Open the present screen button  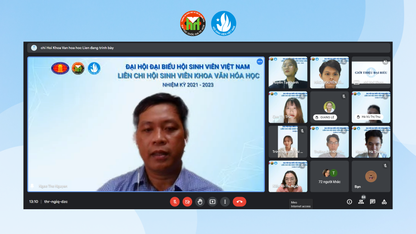click(212, 201)
